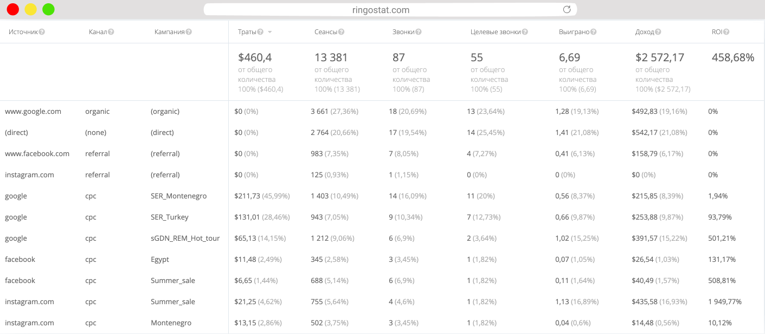765x334 pixels.
Task: Click help icon beside Целевые звонки
Action: point(525,32)
